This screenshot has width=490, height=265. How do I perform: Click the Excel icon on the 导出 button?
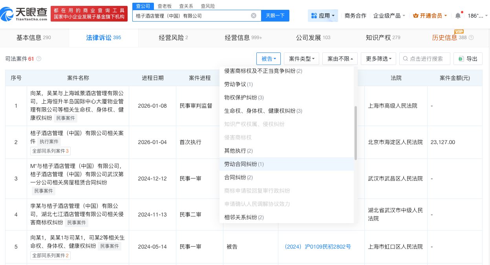click(462, 58)
